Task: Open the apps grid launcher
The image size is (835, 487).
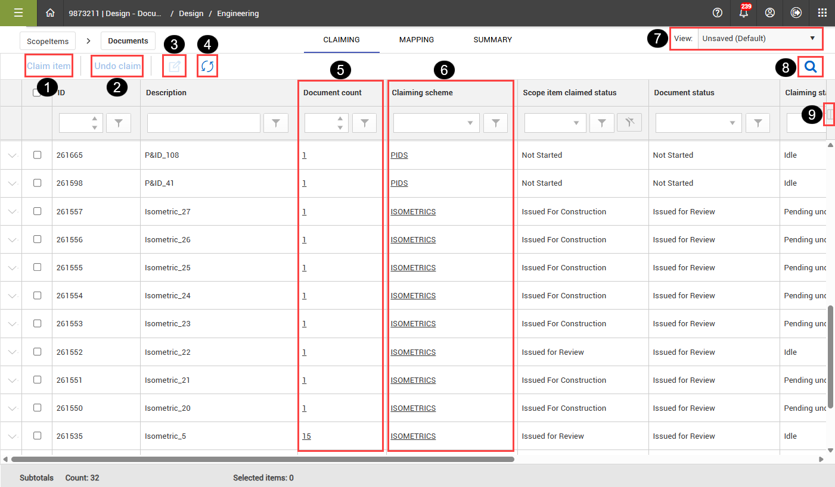Action: [822, 13]
